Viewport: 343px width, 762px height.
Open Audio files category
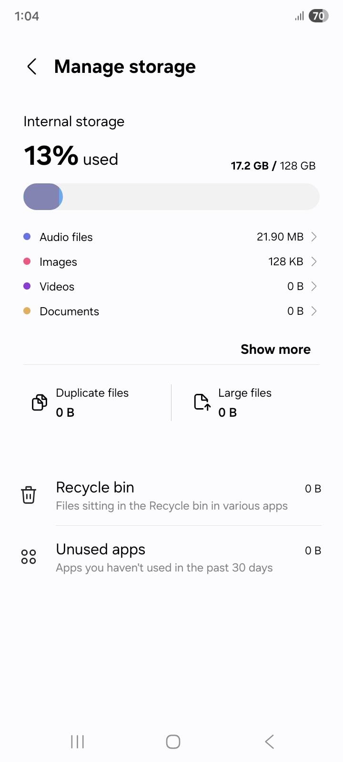pos(171,237)
